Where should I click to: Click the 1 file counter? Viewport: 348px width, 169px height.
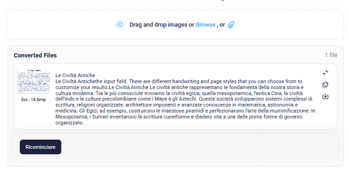point(331,55)
